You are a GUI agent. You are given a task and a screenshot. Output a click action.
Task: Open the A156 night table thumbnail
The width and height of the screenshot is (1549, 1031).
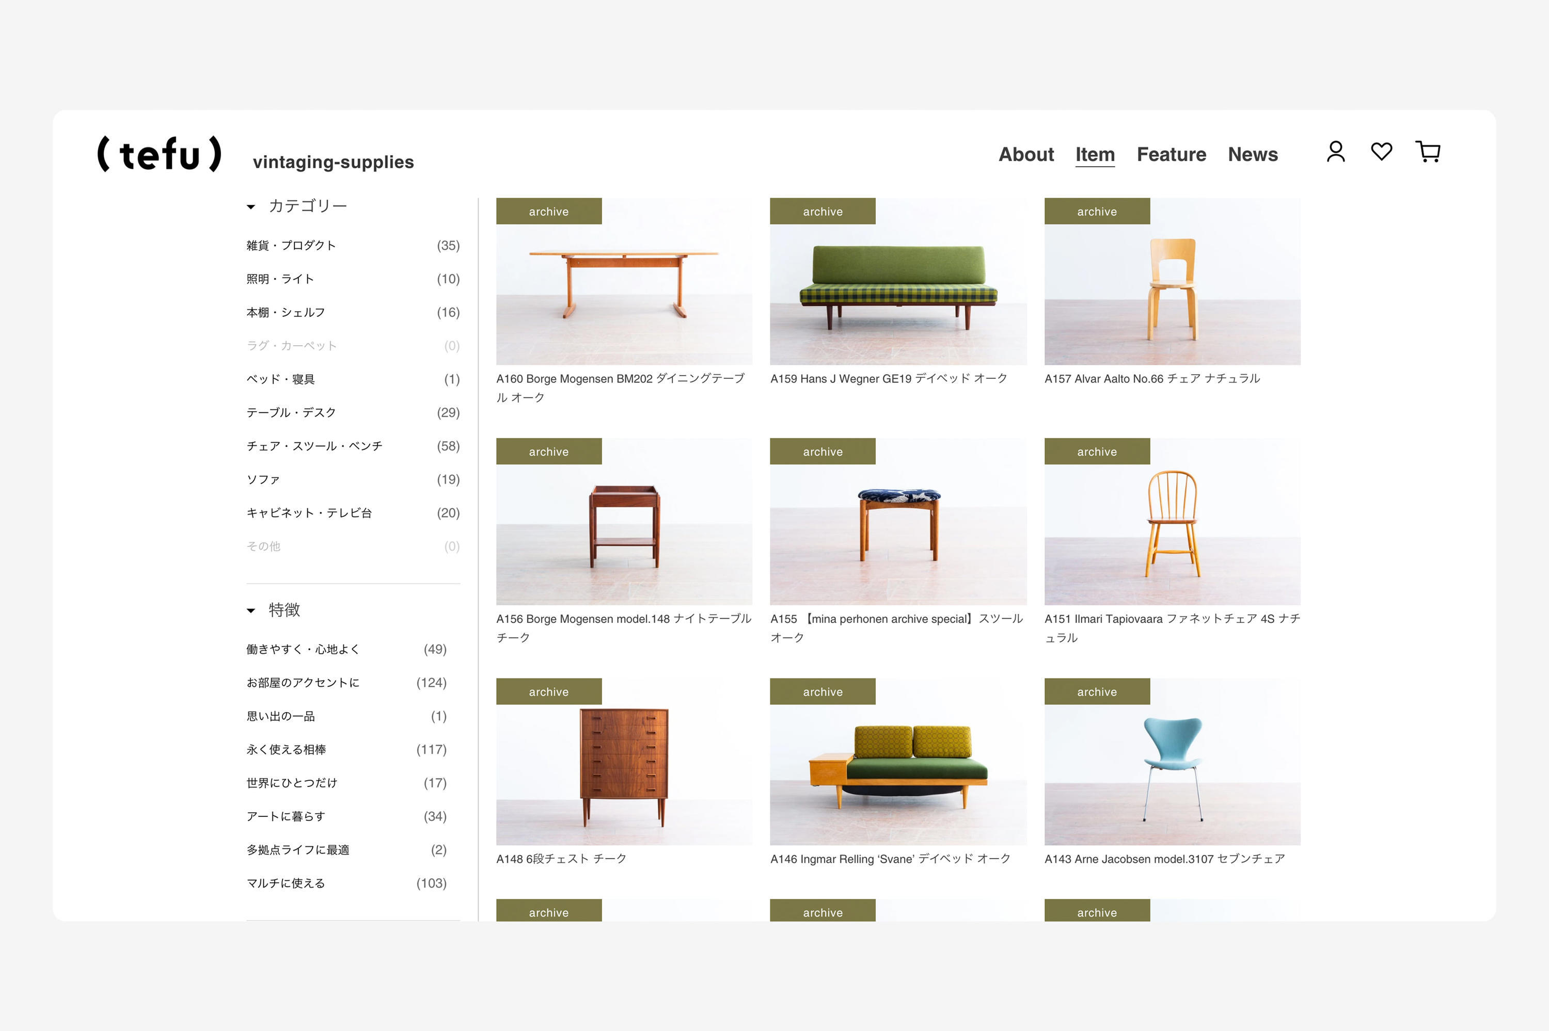click(624, 521)
